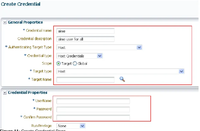Select the Global scope radio button
The image size is (200, 131).
coord(75,63)
